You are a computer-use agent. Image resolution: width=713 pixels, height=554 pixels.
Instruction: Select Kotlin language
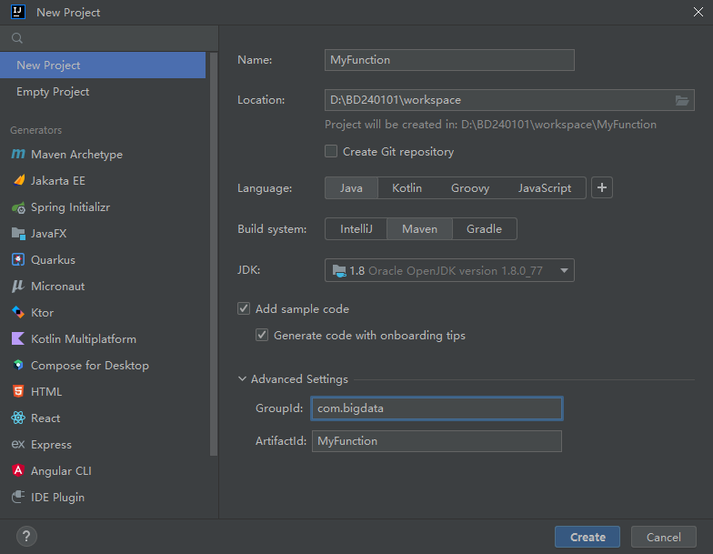tap(407, 187)
